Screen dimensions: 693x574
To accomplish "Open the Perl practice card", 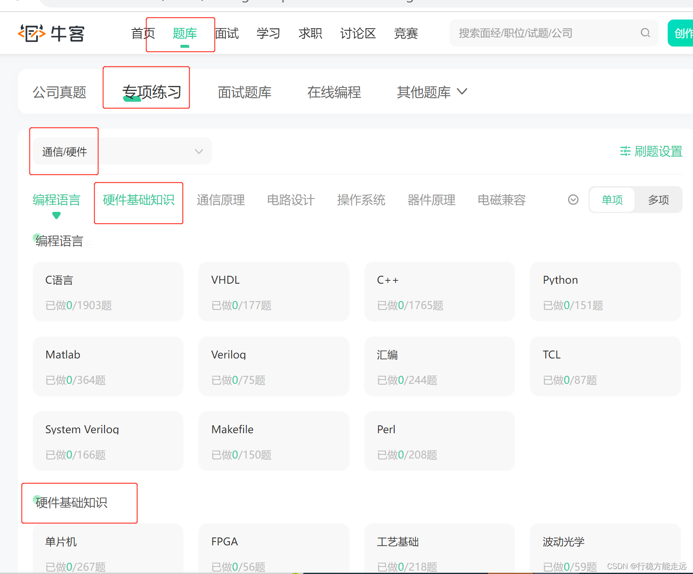I will (439, 441).
